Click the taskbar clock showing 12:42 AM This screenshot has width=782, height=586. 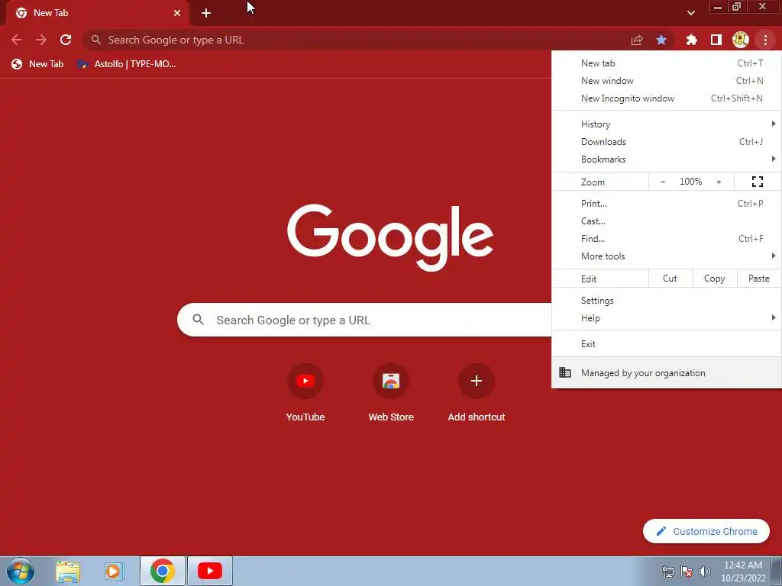tap(743, 572)
